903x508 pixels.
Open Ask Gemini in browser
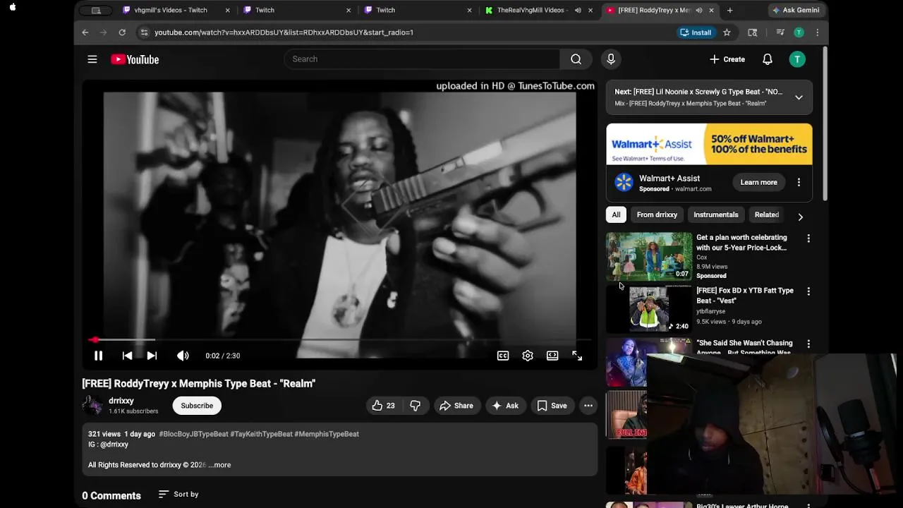pyautogui.click(x=796, y=10)
